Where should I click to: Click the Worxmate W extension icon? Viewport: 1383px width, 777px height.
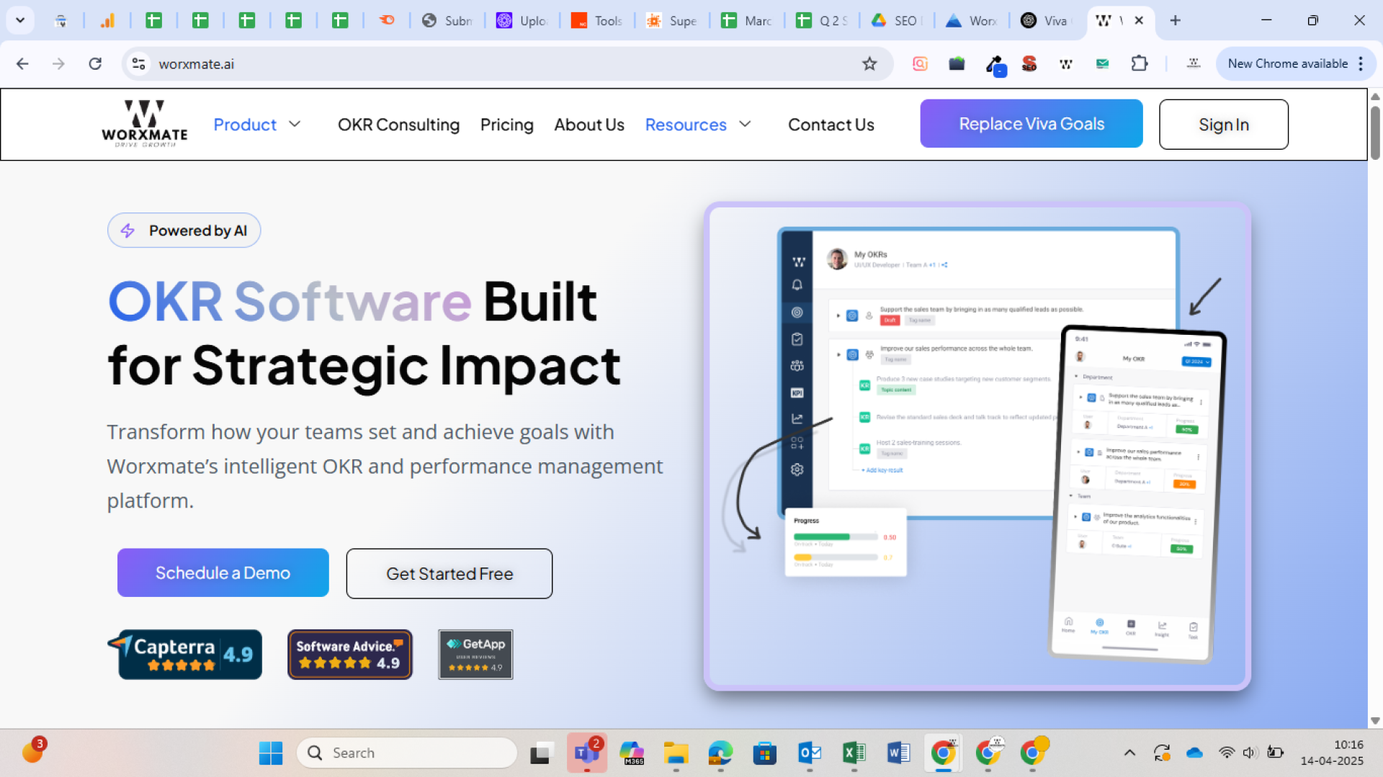point(1066,63)
